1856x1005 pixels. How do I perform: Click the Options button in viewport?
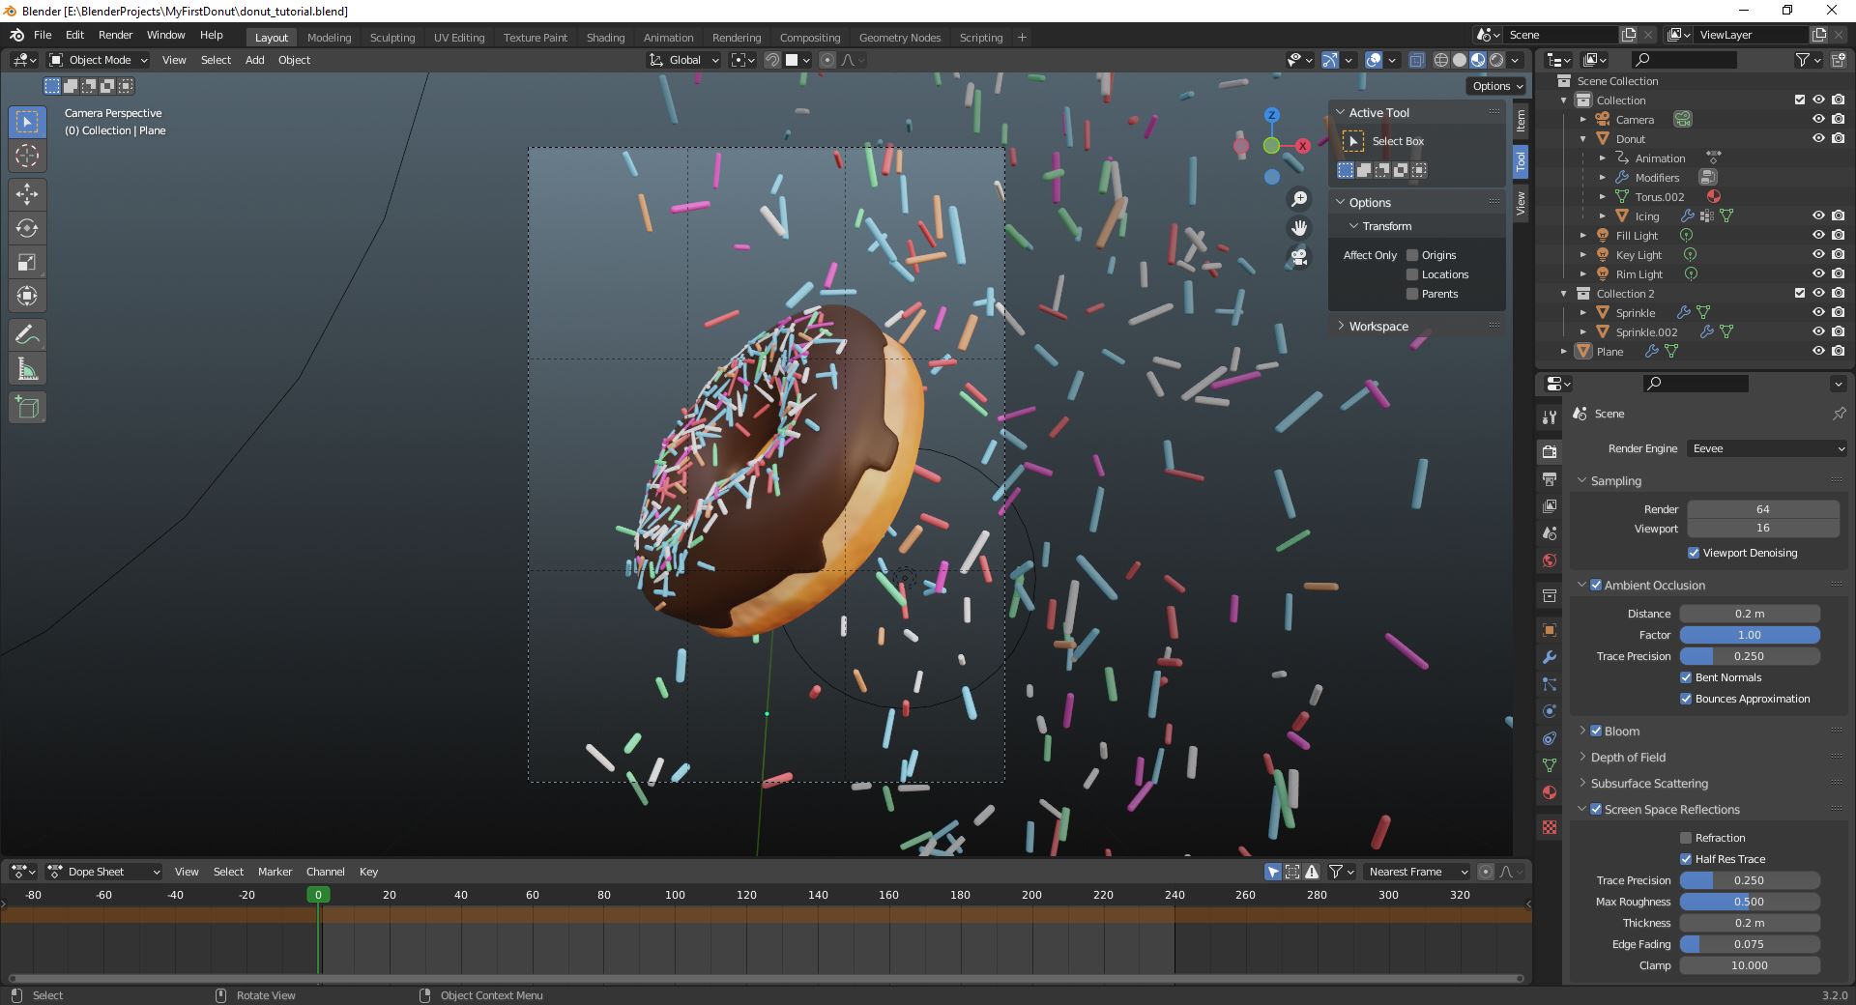[x=1496, y=86]
